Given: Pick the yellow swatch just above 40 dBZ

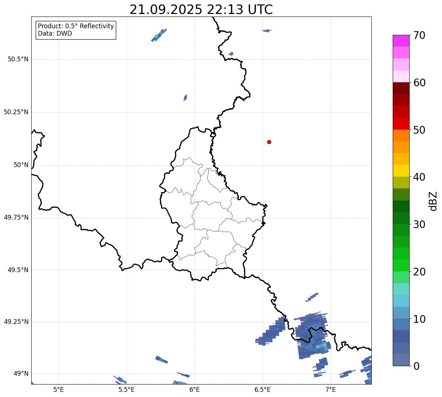Looking at the screenshot, I should coord(401,171).
